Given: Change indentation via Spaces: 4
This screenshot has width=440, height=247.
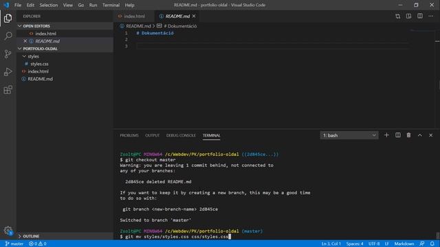Looking at the screenshot, I should pos(355,244).
